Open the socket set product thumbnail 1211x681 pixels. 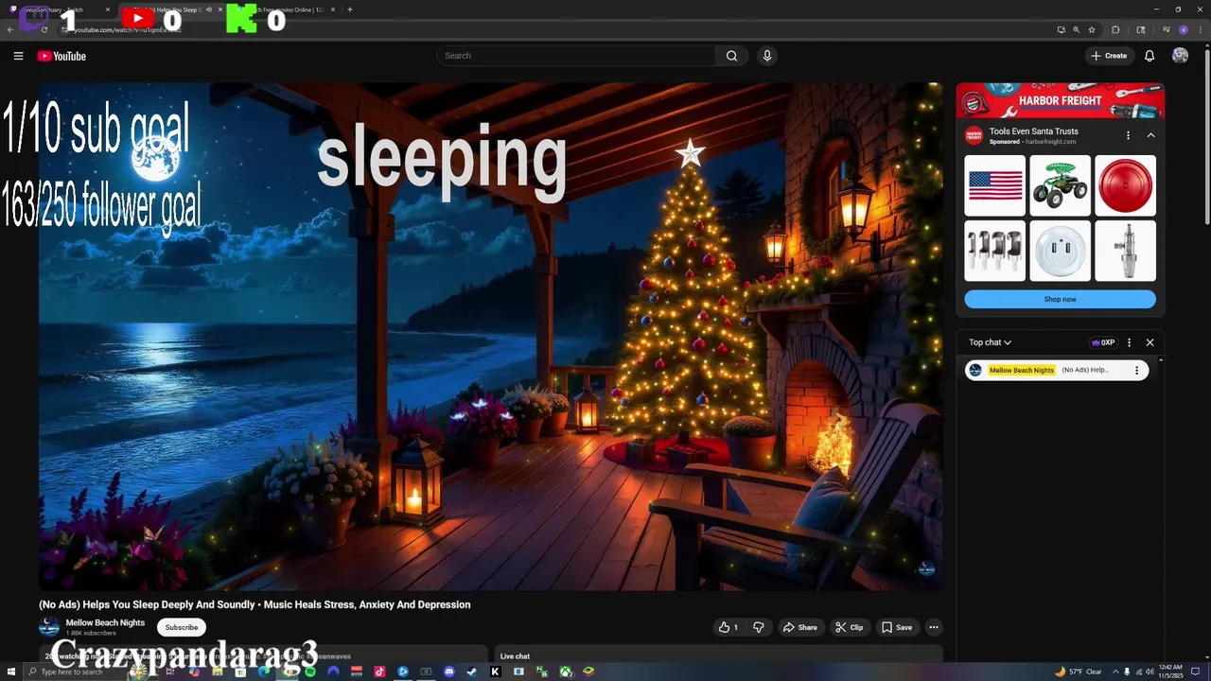pos(995,251)
